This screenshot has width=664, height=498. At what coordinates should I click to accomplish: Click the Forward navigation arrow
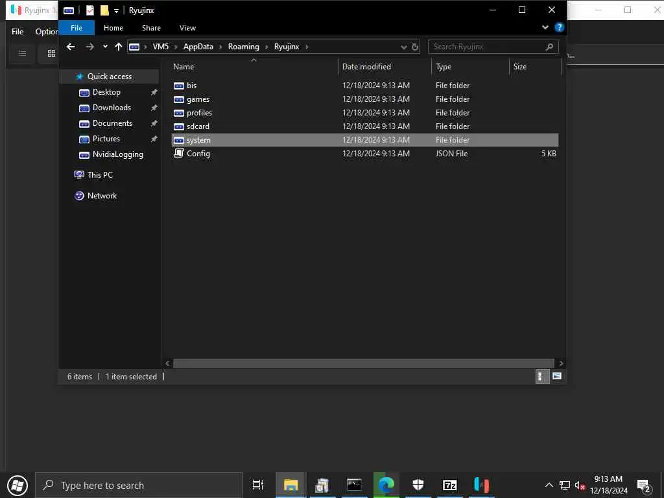coord(89,47)
